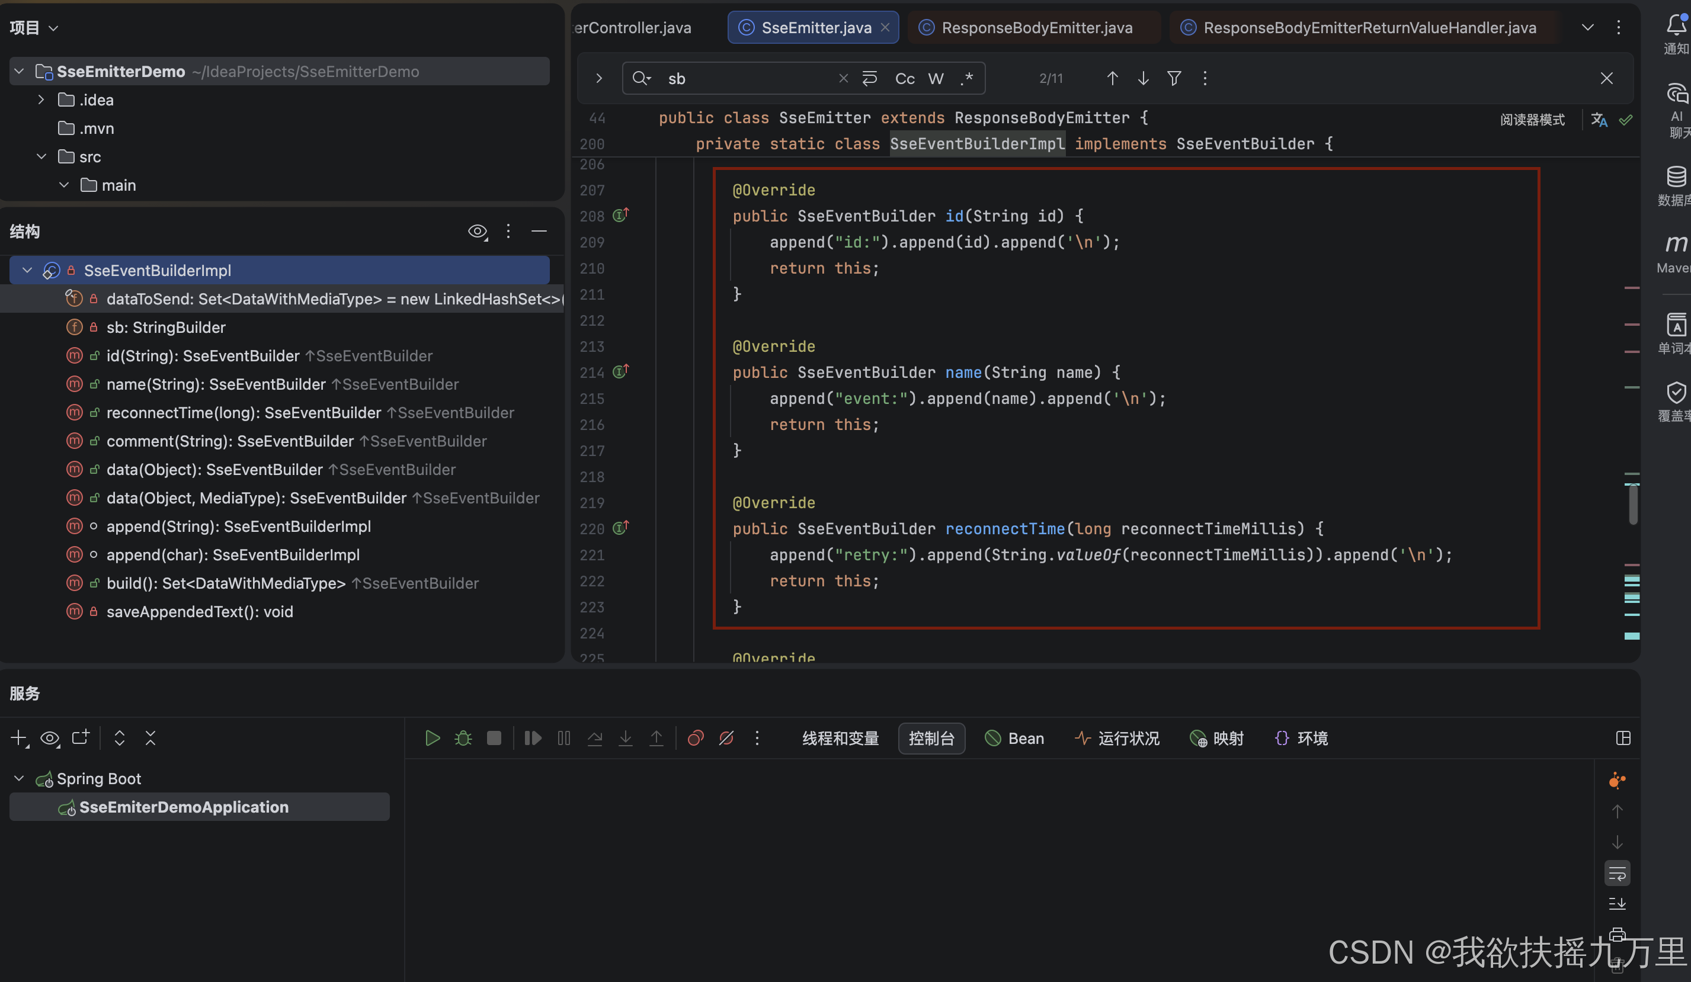Mute breakpoints icon
The height and width of the screenshot is (982, 1691).
coord(726,738)
